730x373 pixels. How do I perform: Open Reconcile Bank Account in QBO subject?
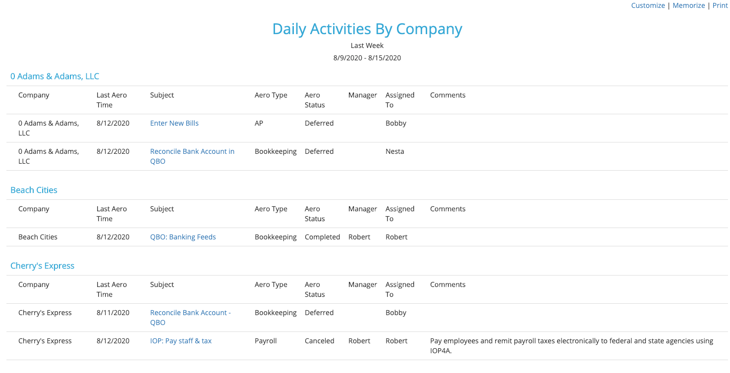pos(192,156)
